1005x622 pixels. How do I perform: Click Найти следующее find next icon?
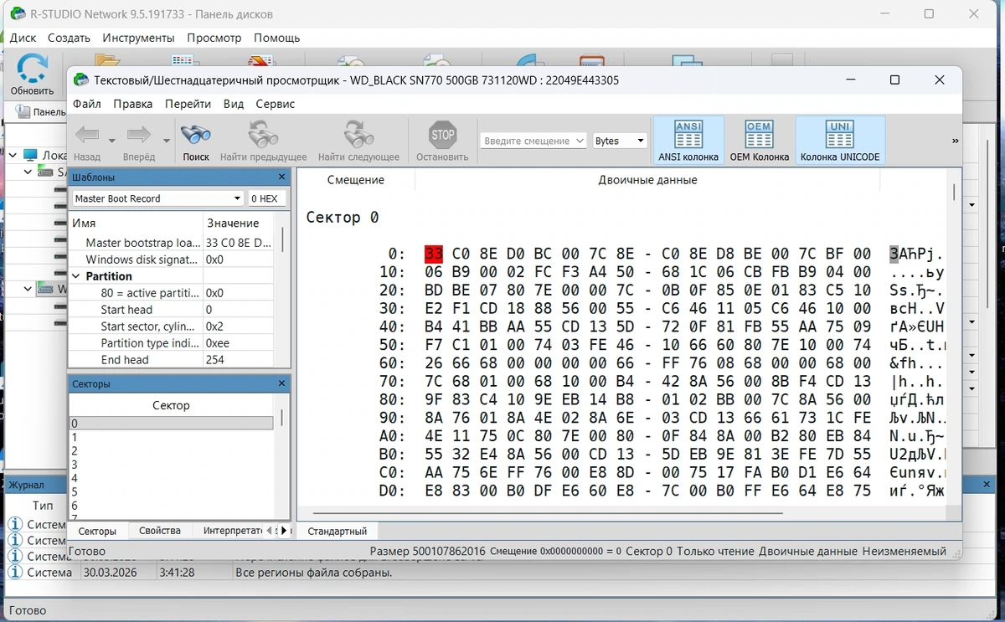tap(358, 134)
